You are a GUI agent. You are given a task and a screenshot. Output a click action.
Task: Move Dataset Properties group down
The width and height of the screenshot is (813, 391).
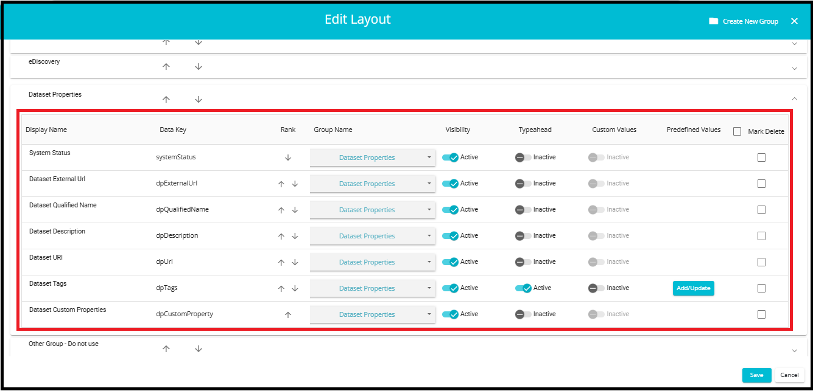[199, 100]
